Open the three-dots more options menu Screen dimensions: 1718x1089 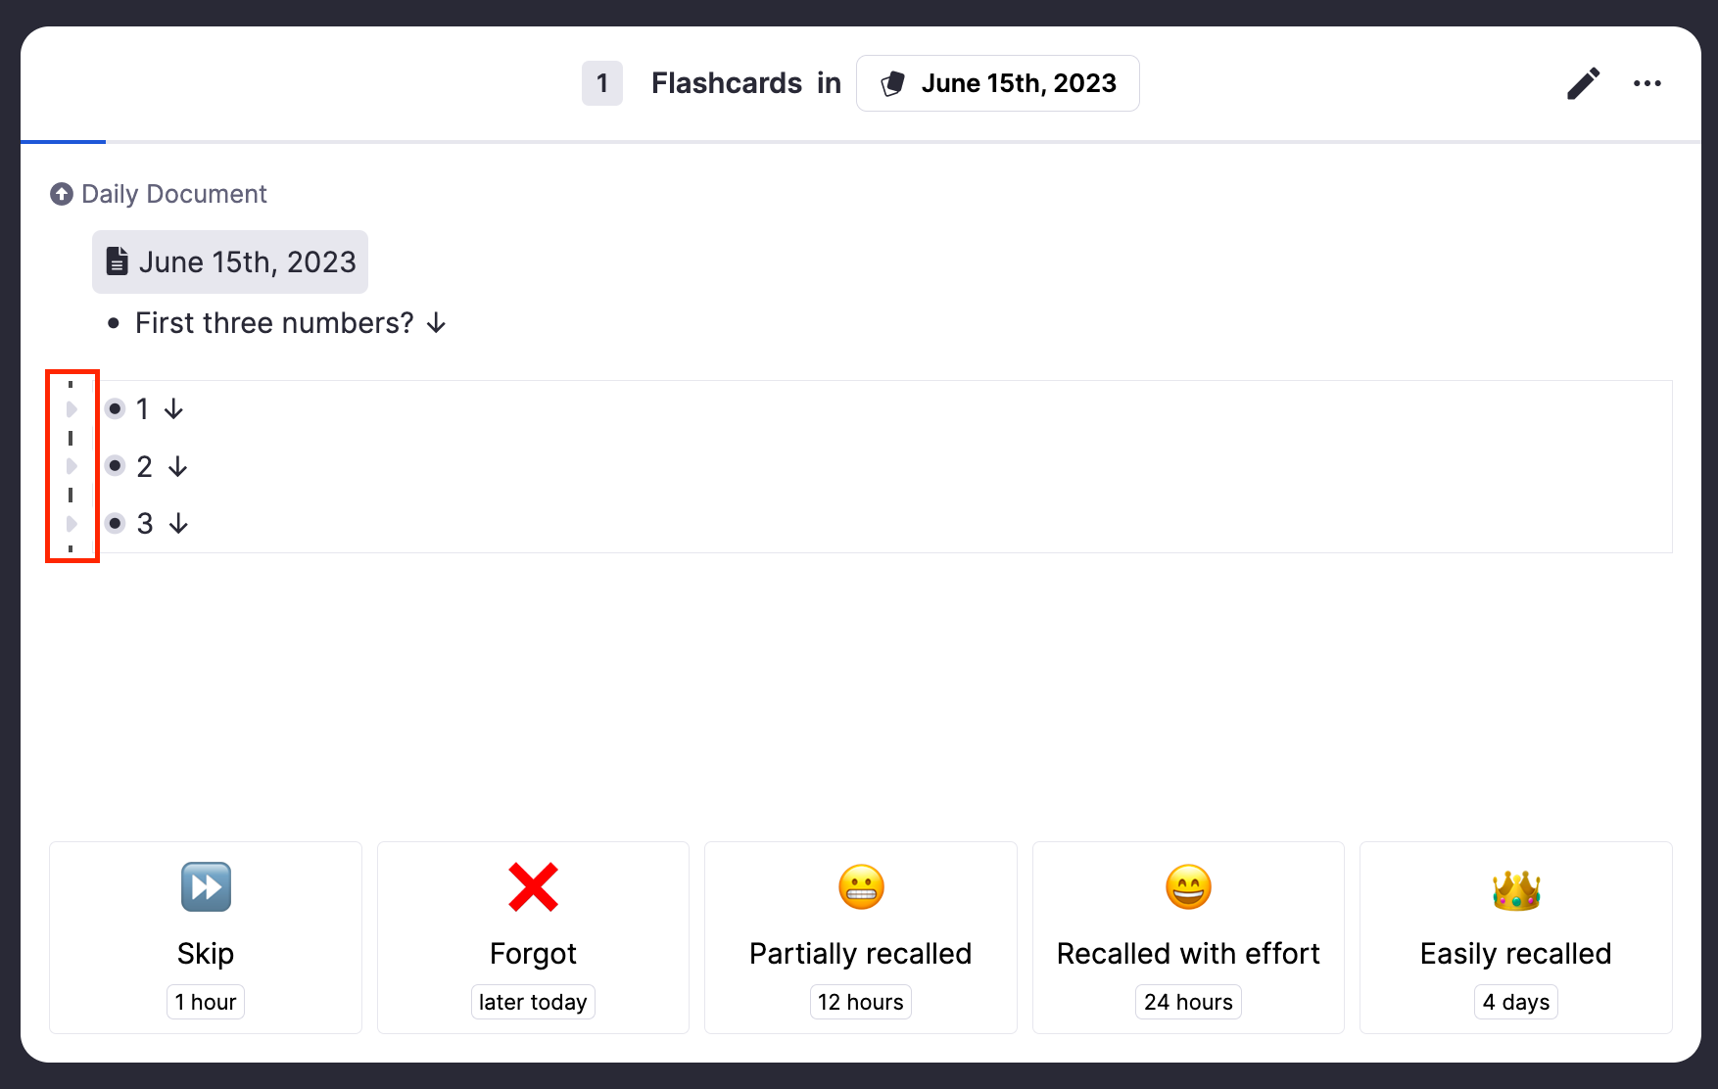tap(1647, 83)
